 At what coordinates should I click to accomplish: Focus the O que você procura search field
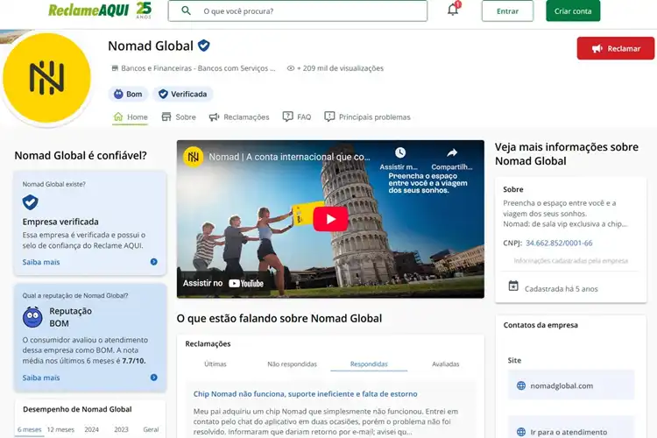pyautogui.click(x=298, y=11)
